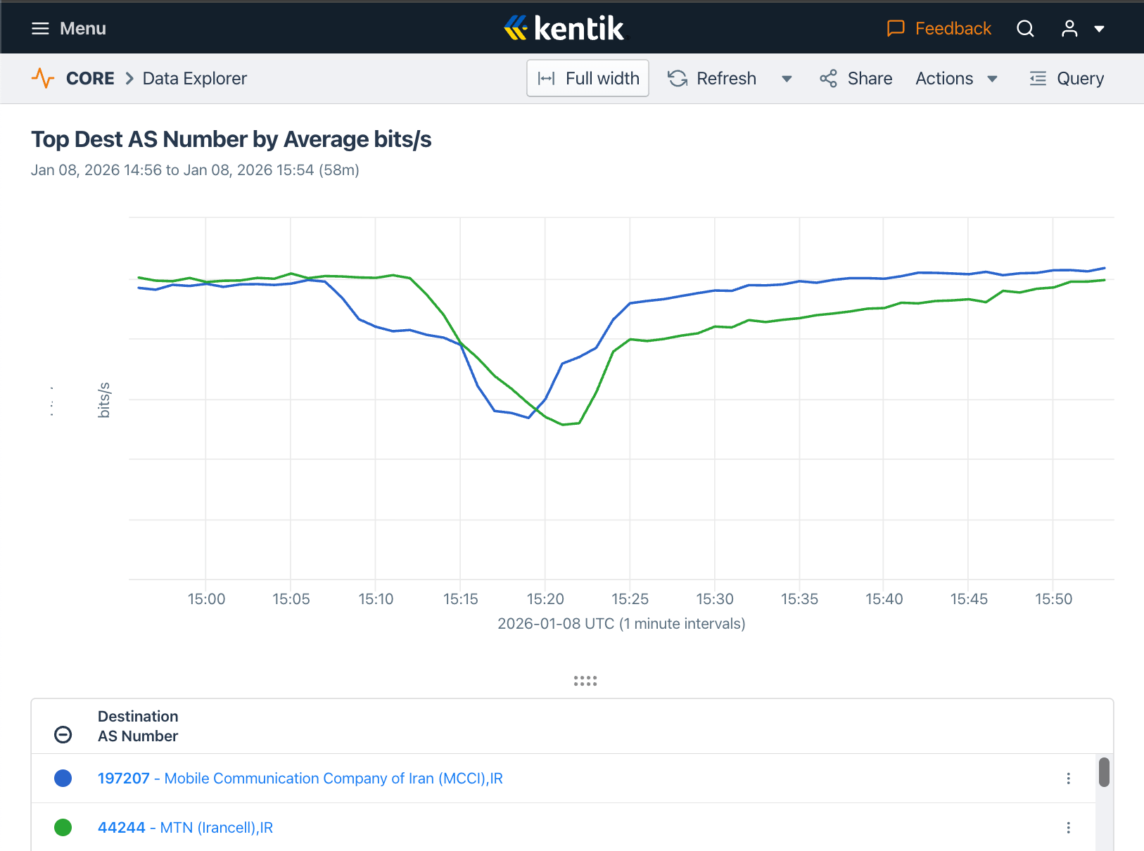Open the search magnifier icon

(x=1025, y=29)
